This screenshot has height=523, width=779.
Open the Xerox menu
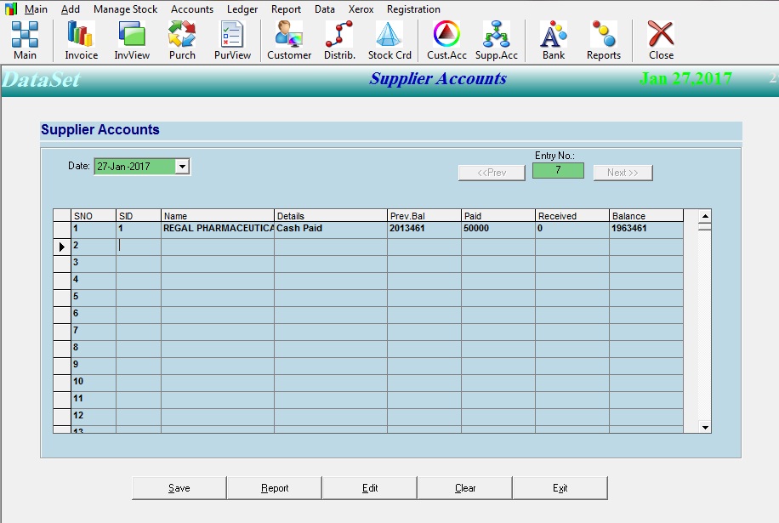coord(361,9)
